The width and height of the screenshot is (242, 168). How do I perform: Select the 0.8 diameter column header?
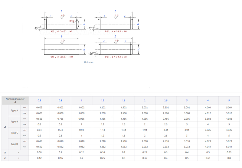tap(60, 101)
